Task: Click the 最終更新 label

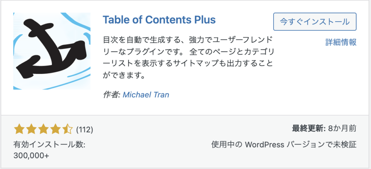Action: click(308, 128)
